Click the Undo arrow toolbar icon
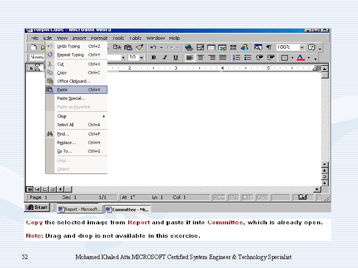Viewport: 358px width, 268px height. [x=153, y=48]
